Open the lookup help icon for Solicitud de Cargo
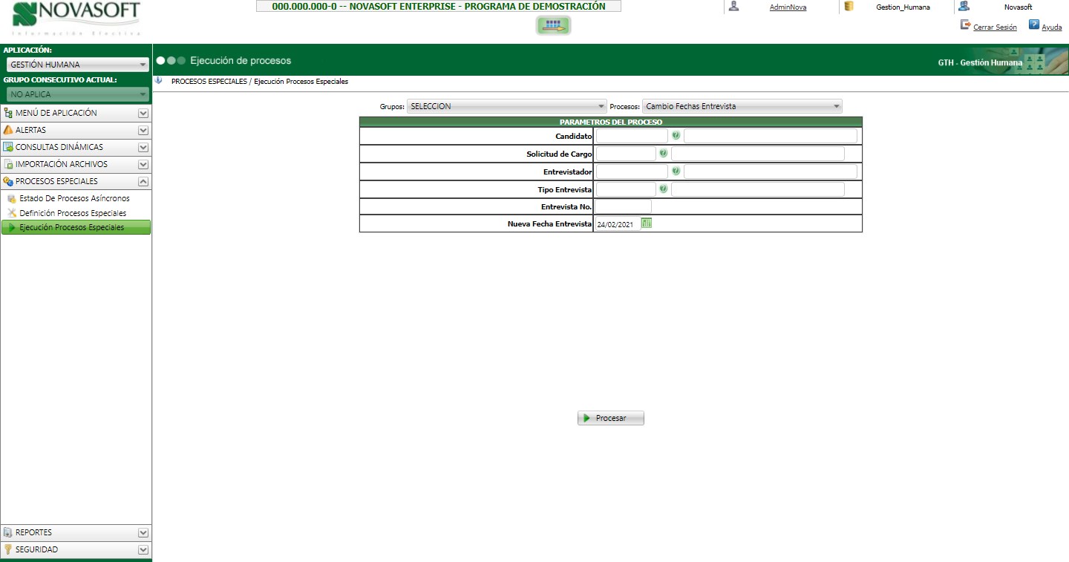Image resolution: width=1069 pixels, height=562 pixels. tap(663, 153)
